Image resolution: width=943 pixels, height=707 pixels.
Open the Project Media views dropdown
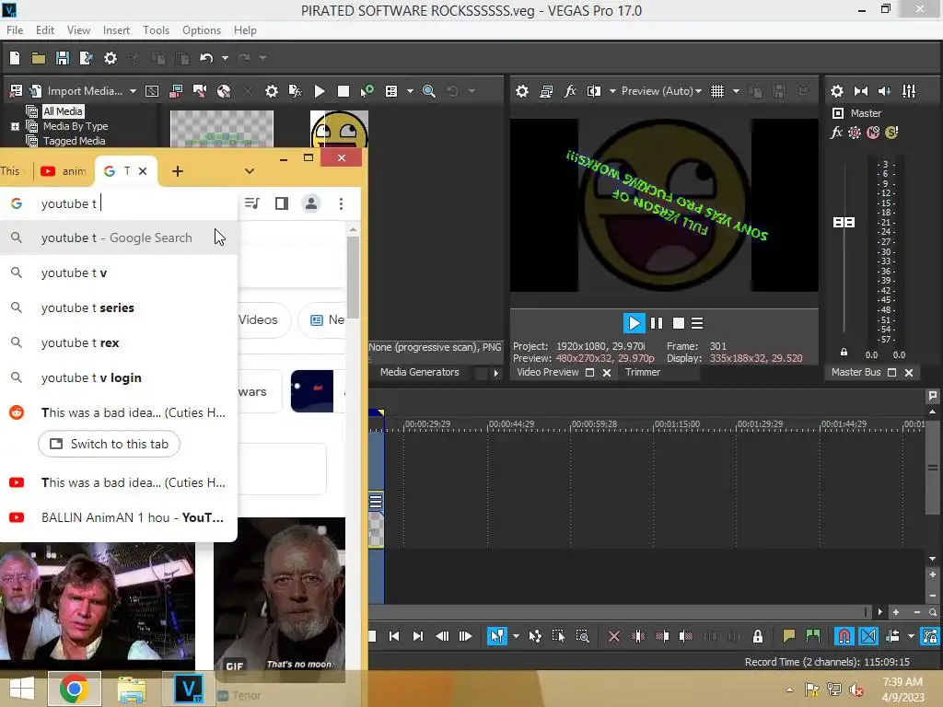click(410, 91)
